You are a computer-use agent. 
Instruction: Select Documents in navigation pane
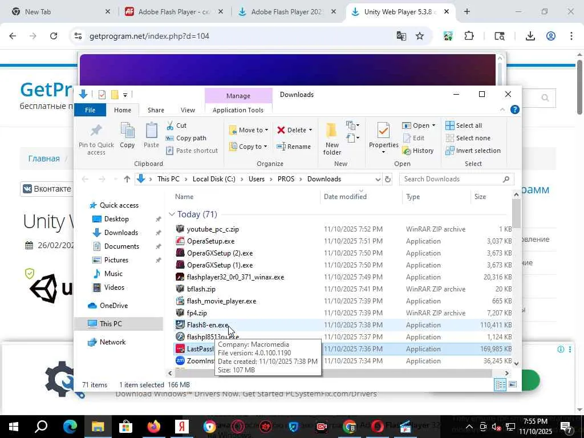pyautogui.click(x=121, y=246)
